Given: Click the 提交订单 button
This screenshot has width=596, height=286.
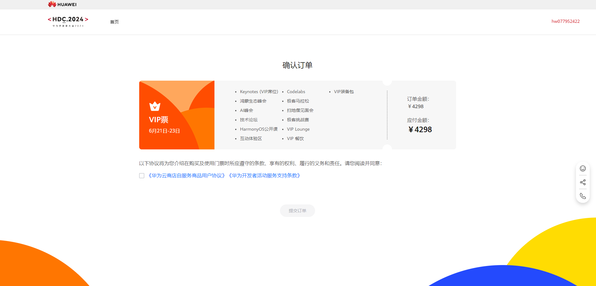Looking at the screenshot, I should (x=298, y=211).
